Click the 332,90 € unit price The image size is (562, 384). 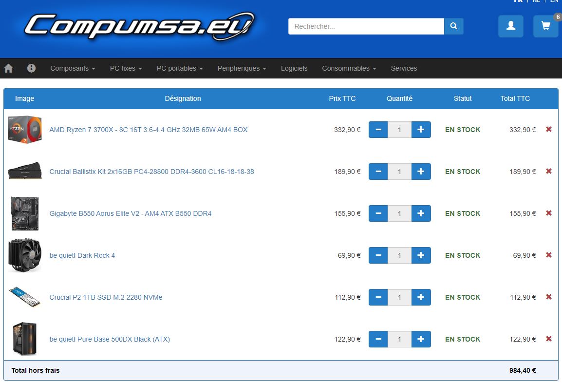[x=347, y=130]
